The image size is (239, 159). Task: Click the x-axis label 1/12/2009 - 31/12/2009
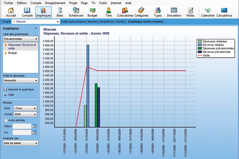pyautogui.click(x=186, y=143)
